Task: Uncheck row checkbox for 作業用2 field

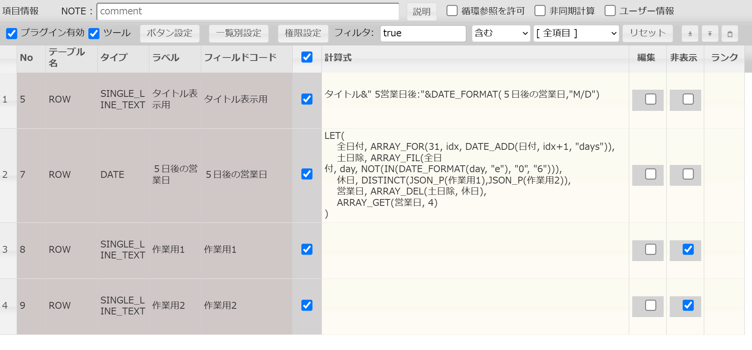Action: pos(307,305)
